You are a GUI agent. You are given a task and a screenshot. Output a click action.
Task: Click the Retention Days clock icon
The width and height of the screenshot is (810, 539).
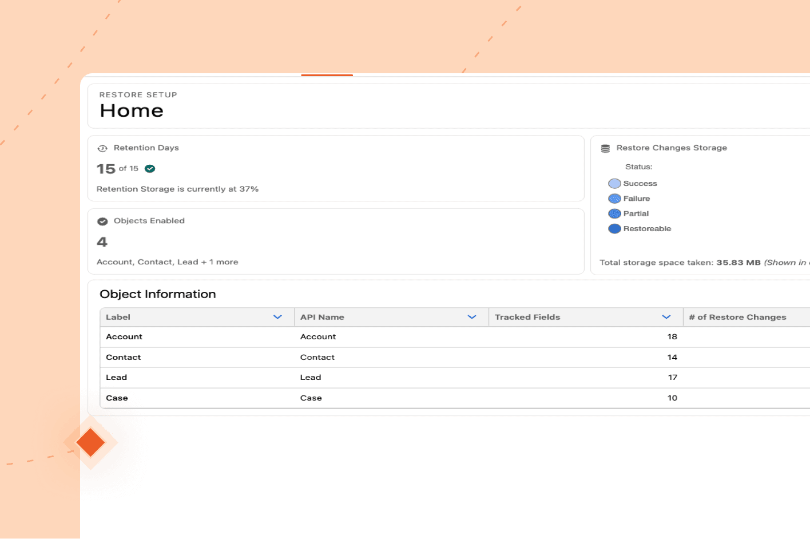pos(102,148)
